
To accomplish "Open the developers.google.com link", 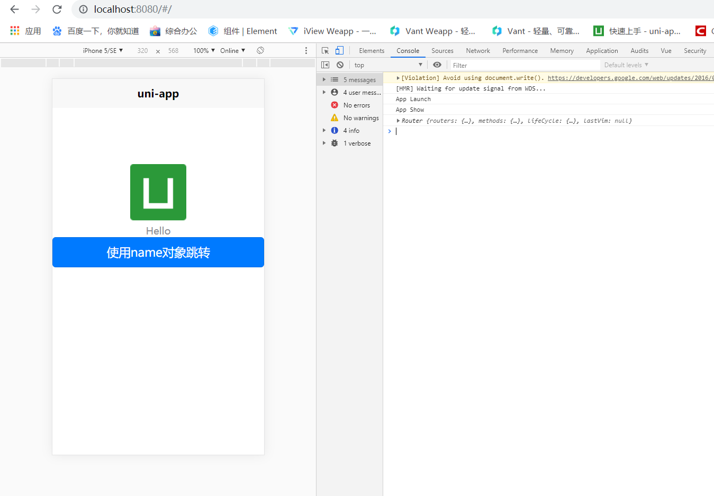I will click(x=630, y=78).
